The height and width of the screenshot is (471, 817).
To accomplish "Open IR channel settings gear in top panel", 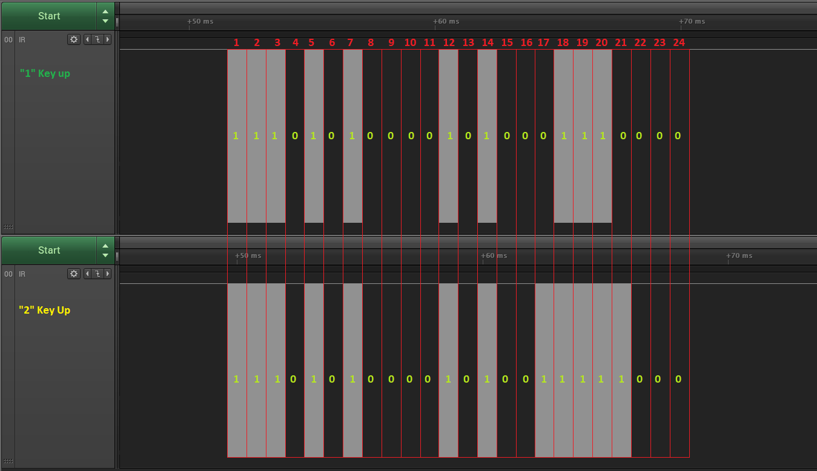I will [x=74, y=39].
